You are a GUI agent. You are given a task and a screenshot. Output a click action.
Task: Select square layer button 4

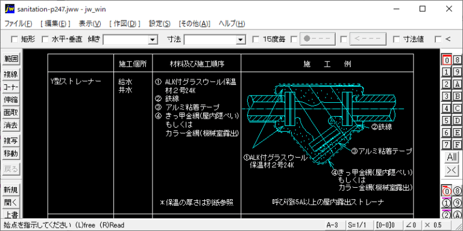pos(447,108)
